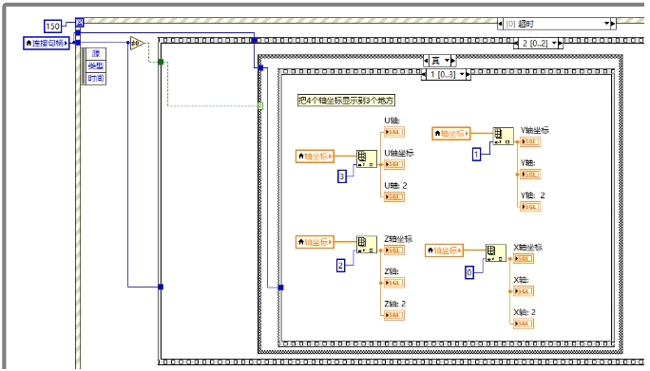Click the 连接句柄 local variable
The height and width of the screenshot is (371, 650).
[46, 43]
